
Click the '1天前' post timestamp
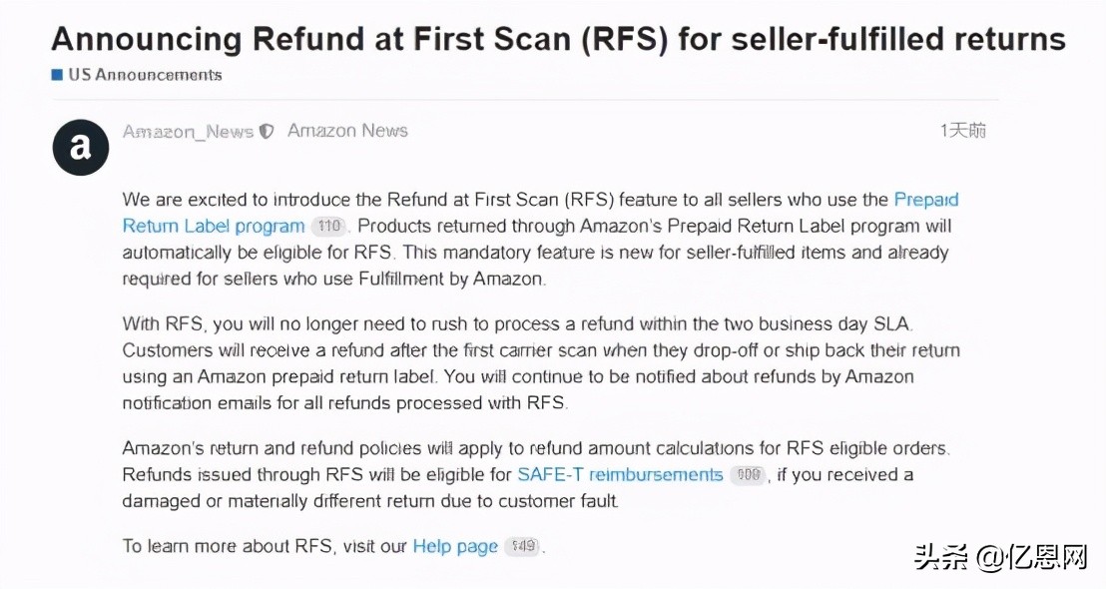962,131
